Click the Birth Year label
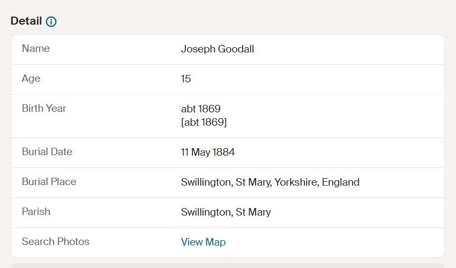This screenshot has width=456, height=268. click(x=44, y=108)
